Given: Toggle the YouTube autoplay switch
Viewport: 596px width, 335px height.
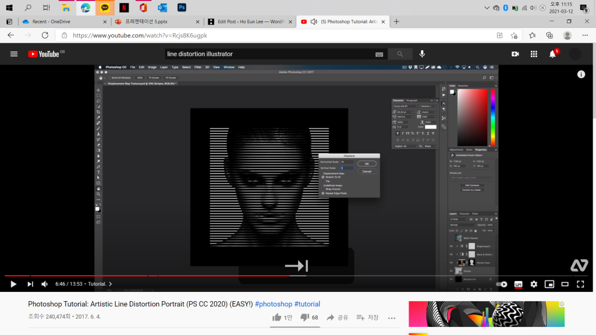Looking at the screenshot, I should tap(502, 284).
